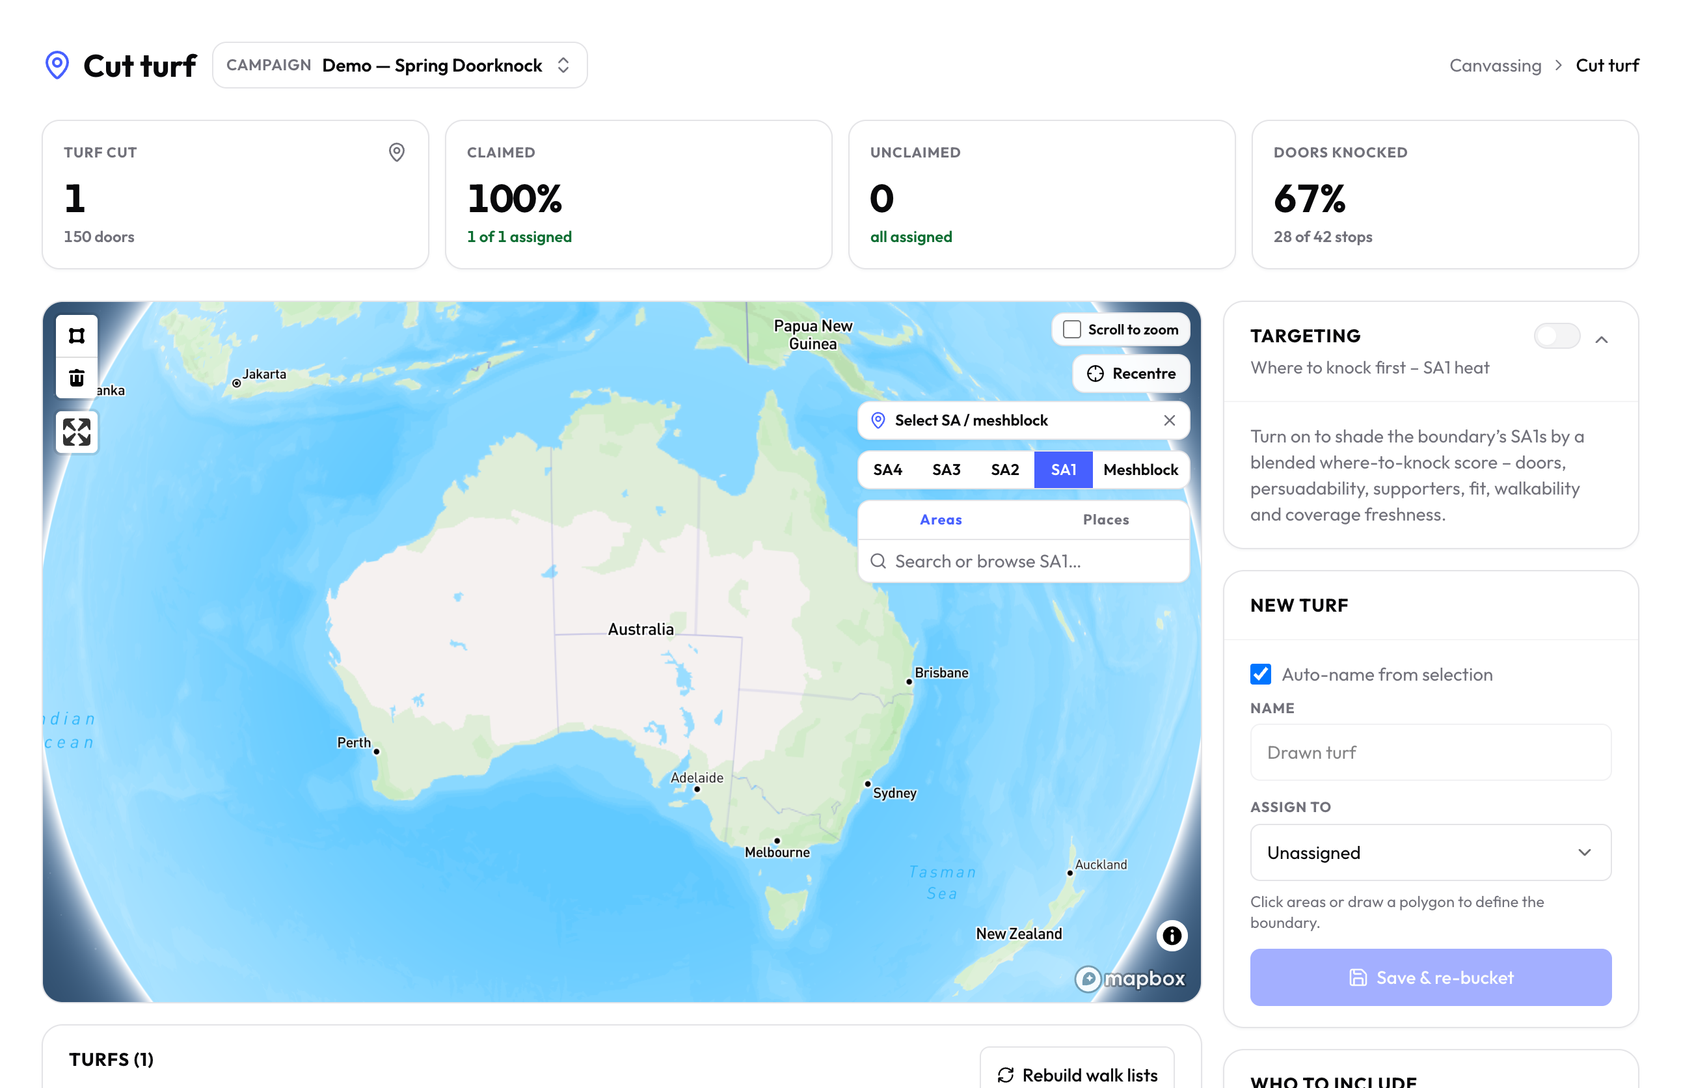The width and height of the screenshot is (1681, 1088).
Task: Click the Melbourne label on map
Action: pyautogui.click(x=777, y=852)
